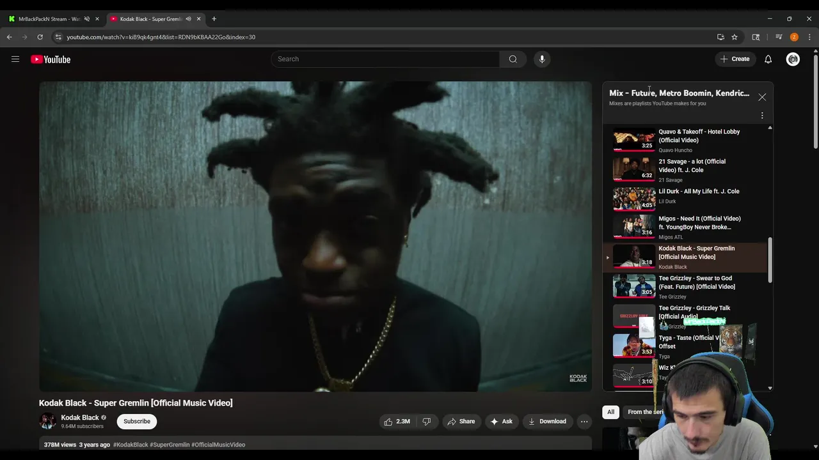Screen dimensions: 819x460
Task: Click the Kodak Black video title text
Action: point(136,402)
